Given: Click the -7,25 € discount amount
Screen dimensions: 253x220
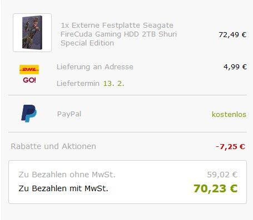Looking at the screenshot, I should [x=230, y=147].
